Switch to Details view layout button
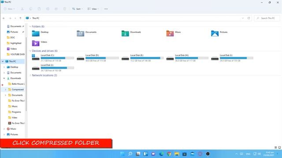Image resolution: width=282 pixels, height=158 pixels. 275,147
